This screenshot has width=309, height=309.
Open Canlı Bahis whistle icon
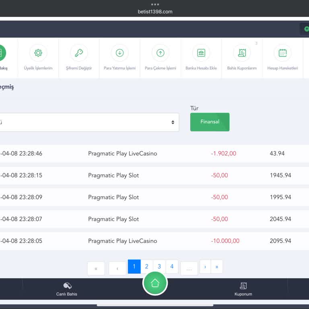pyautogui.click(x=68, y=286)
